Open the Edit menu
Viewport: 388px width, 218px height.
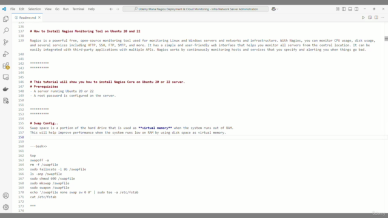point(22,9)
